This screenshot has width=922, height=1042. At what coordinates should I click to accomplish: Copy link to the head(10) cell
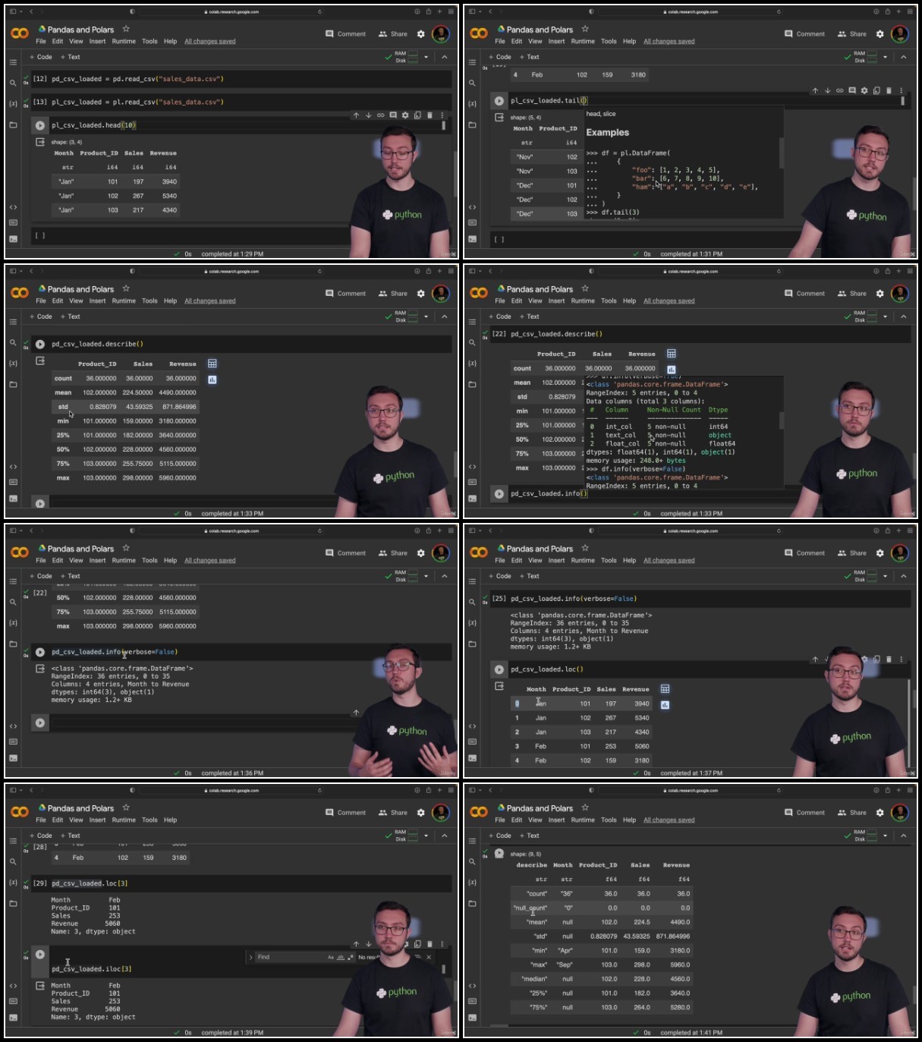point(380,115)
